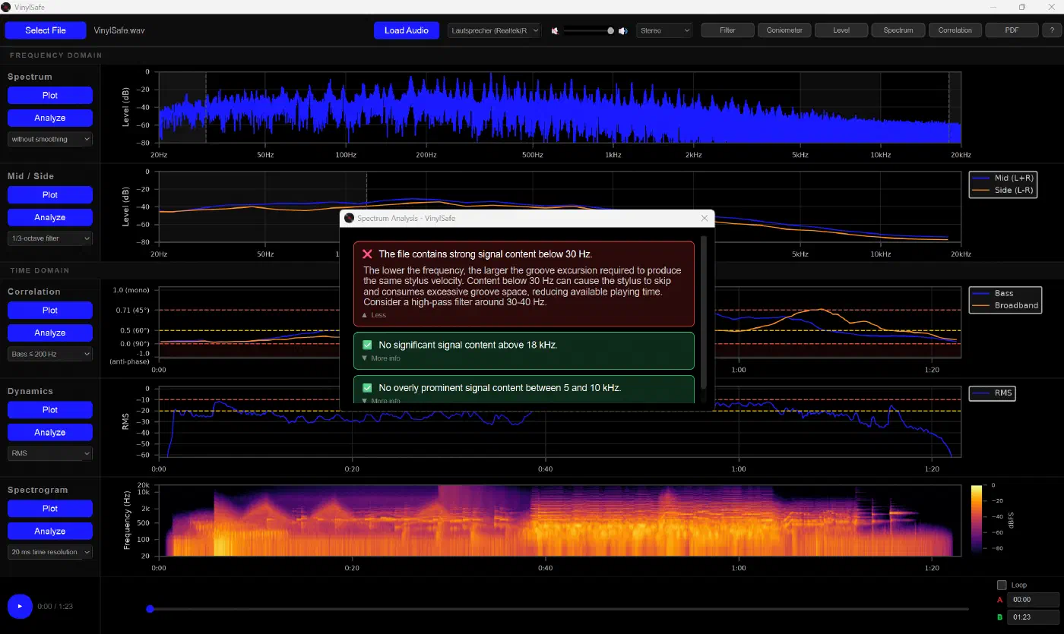Click the loop point A time field

pos(1033,600)
